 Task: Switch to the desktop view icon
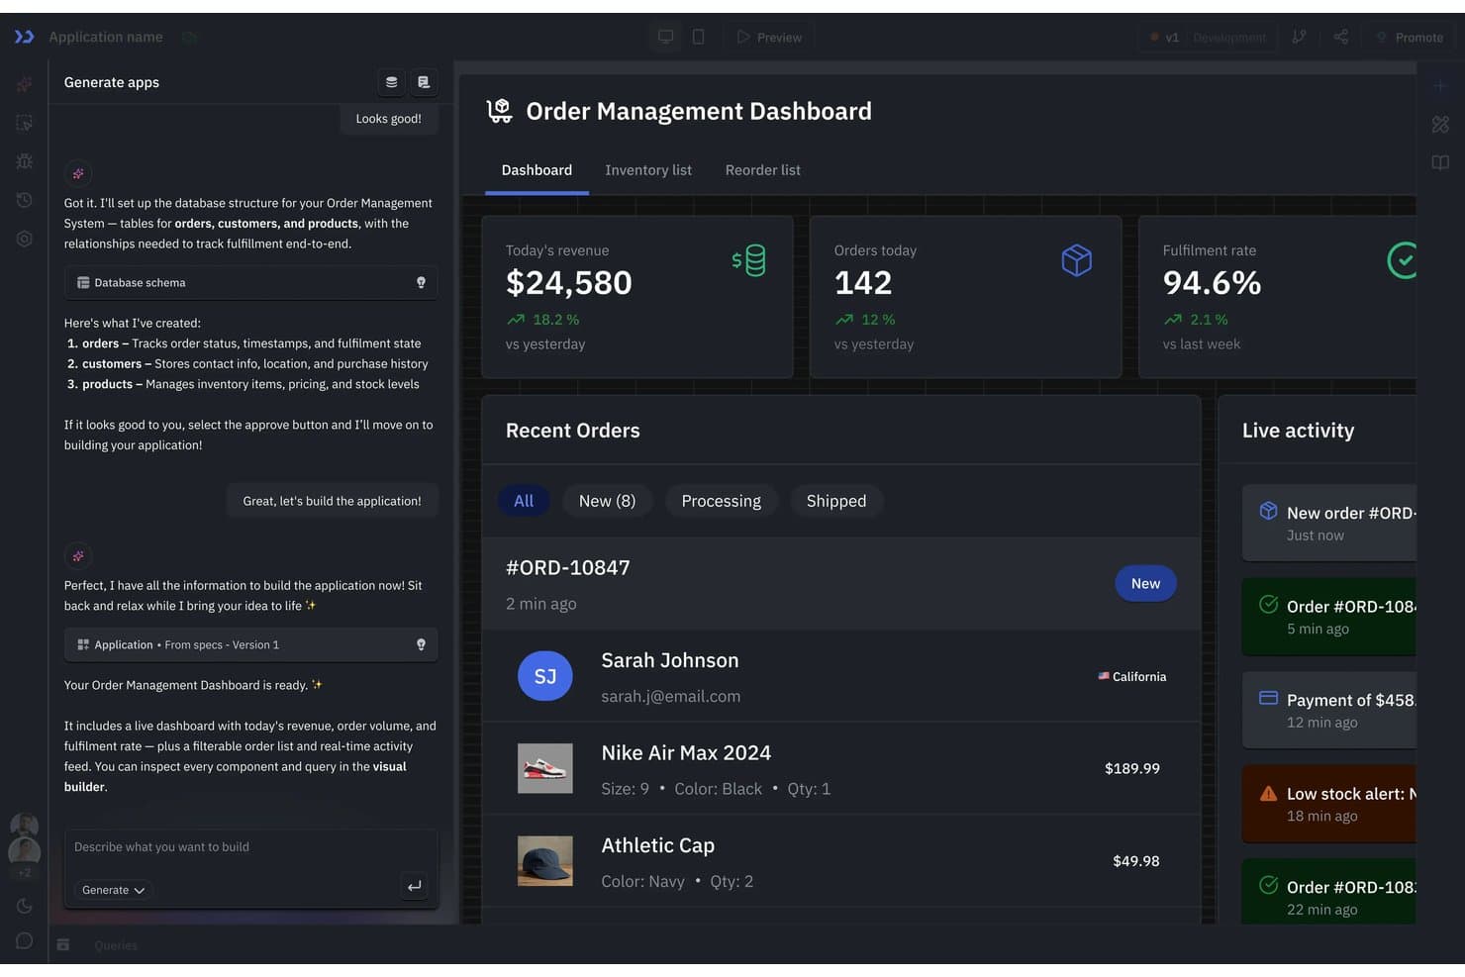tap(665, 37)
